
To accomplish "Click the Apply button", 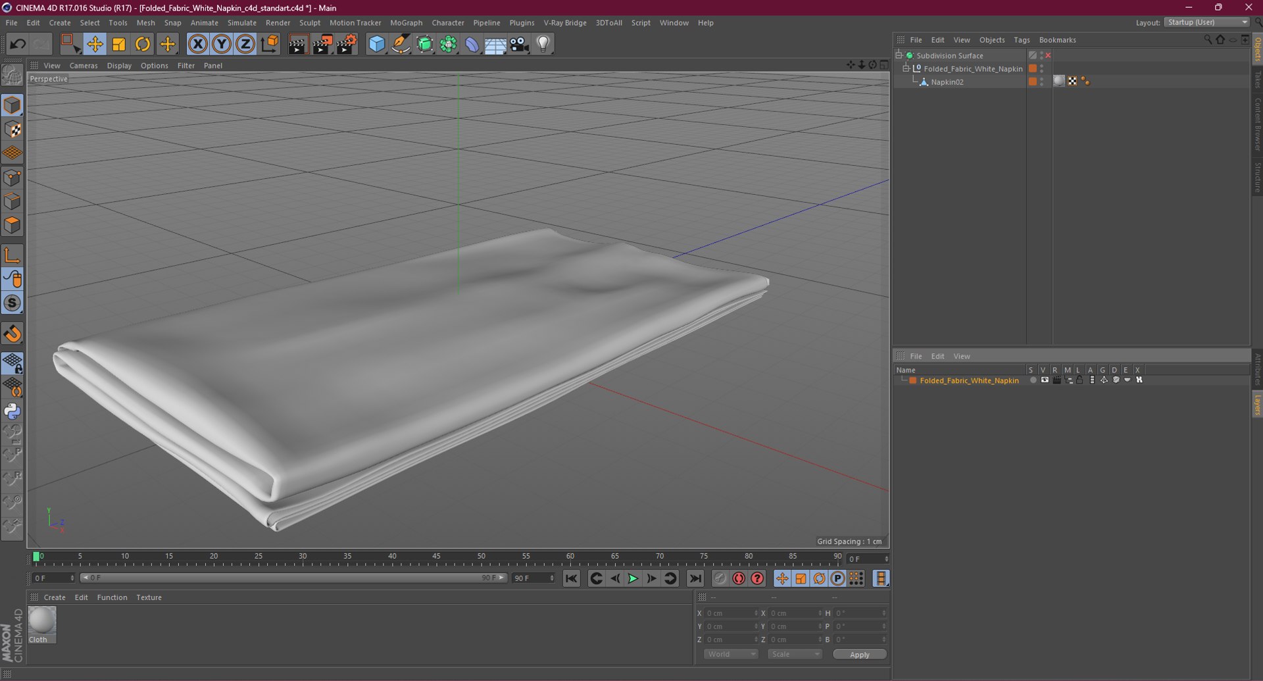I will 859,655.
